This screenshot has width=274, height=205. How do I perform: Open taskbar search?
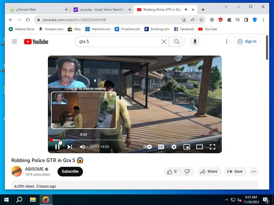[x=19, y=200]
